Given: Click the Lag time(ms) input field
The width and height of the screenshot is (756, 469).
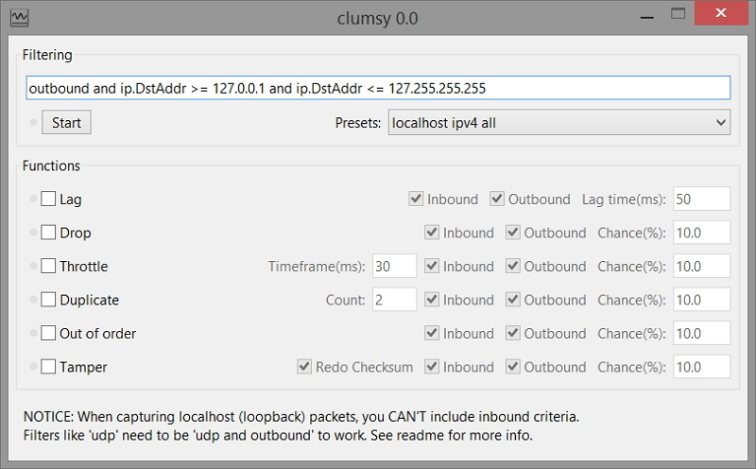Looking at the screenshot, I should (701, 199).
